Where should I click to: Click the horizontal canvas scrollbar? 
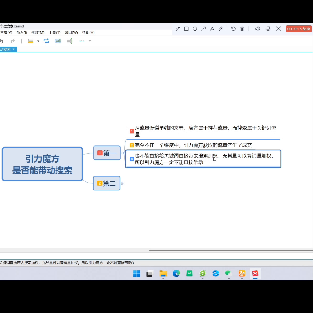pyautogui.click(x=231, y=250)
